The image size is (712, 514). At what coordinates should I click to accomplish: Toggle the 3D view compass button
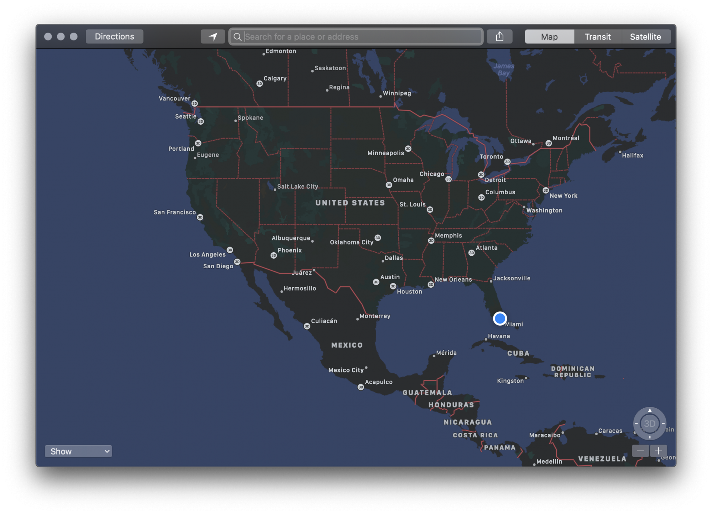650,424
